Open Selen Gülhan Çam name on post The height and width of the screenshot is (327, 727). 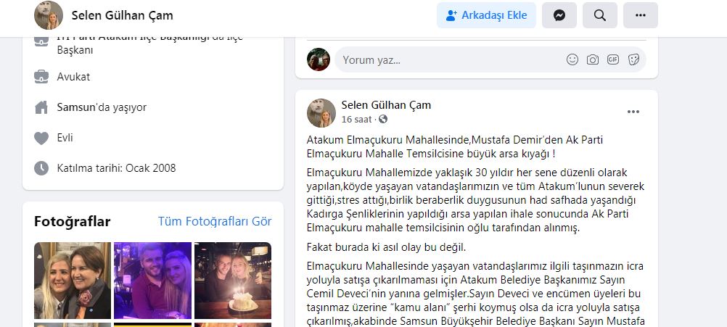click(386, 105)
